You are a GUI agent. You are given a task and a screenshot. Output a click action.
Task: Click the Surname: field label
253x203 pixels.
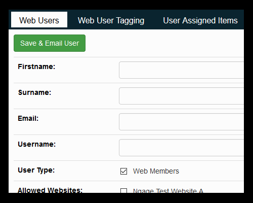(x=34, y=92)
